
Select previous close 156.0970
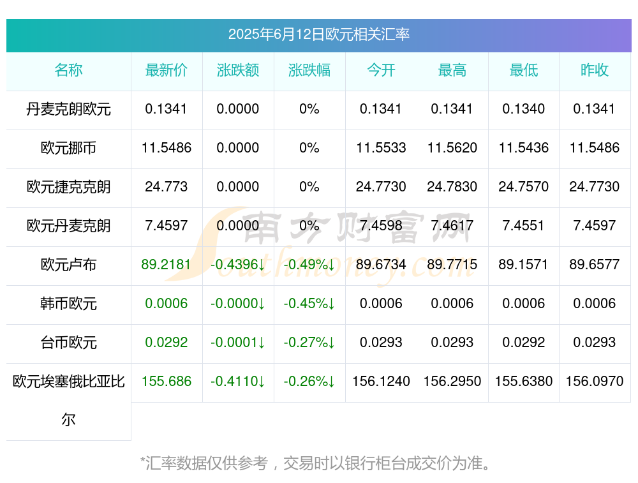tap(595, 382)
